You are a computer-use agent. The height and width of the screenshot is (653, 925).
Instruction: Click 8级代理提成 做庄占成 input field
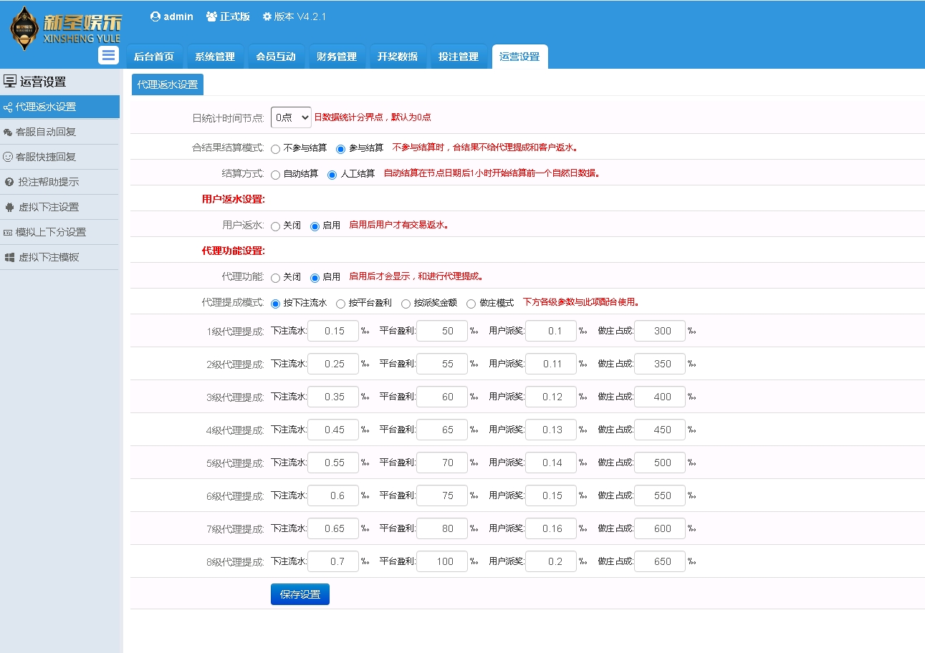click(x=660, y=561)
